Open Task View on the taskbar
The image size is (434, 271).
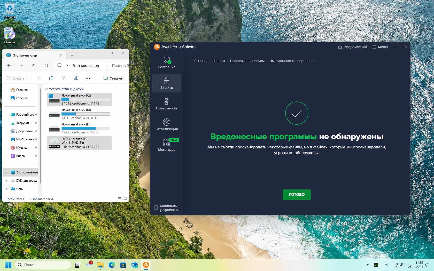coord(77,265)
